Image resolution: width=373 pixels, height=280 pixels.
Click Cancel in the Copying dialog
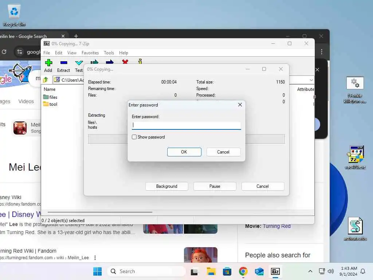point(263,186)
